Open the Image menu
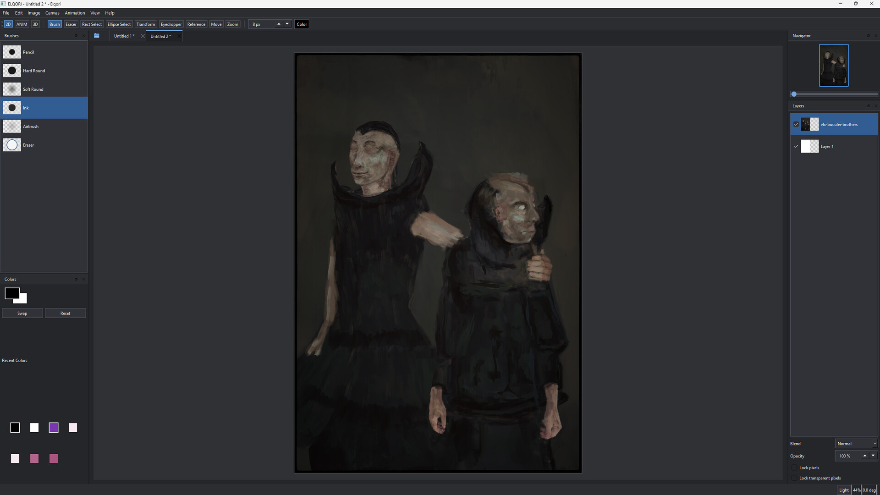Viewport: 880px width, 495px height. pos(34,13)
